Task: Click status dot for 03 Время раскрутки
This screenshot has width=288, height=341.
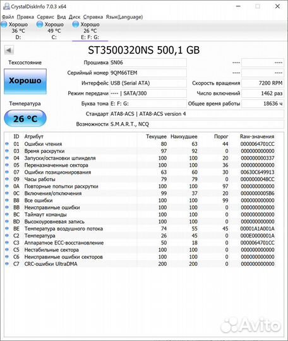Action: pos(7,151)
